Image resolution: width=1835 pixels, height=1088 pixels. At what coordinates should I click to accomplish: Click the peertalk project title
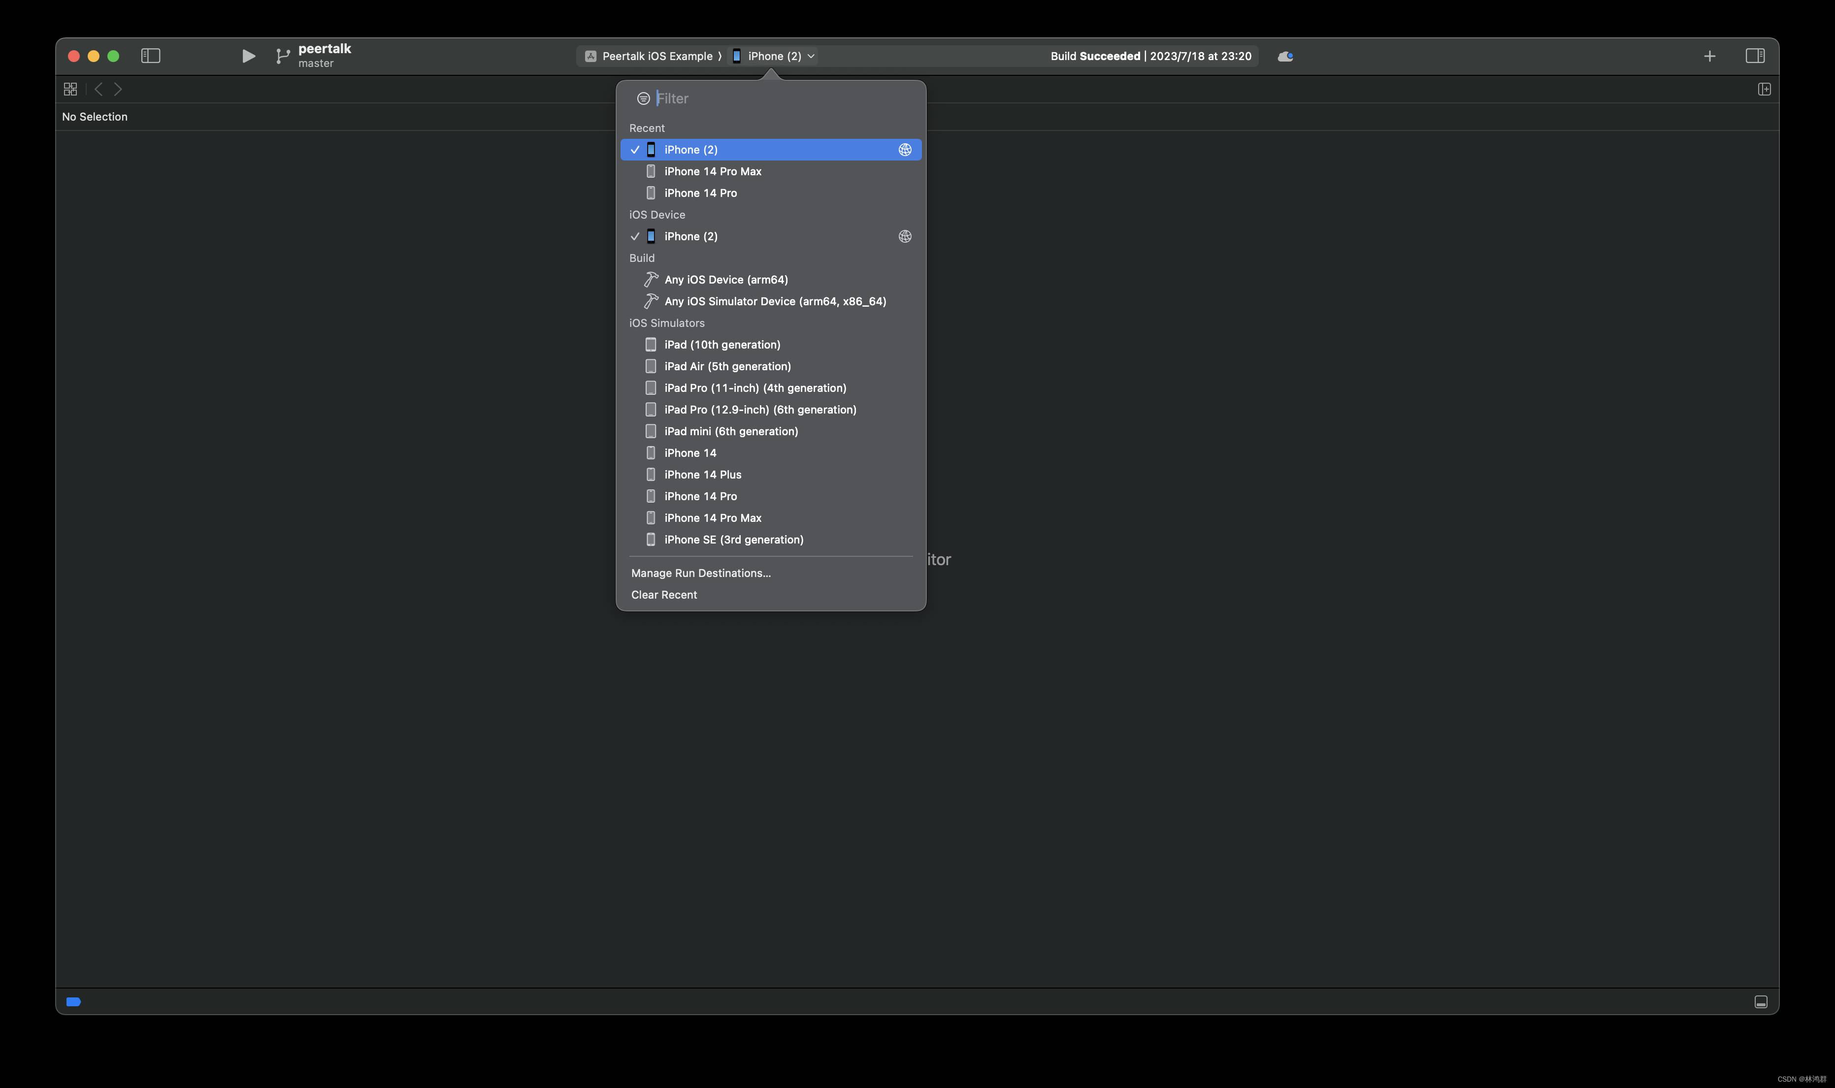click(324, 48)
